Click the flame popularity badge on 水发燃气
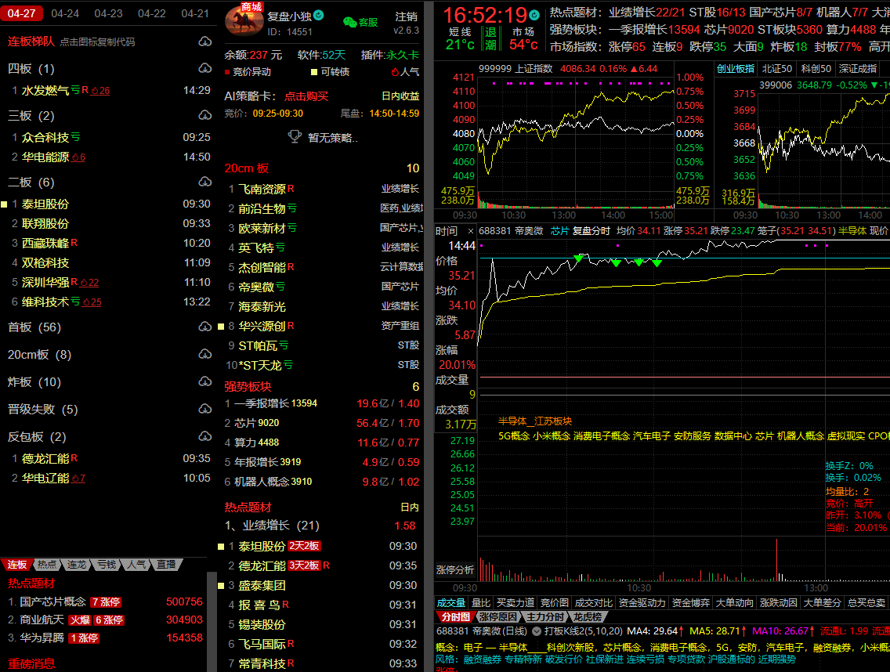Screen dimensions: 890x672 point(99,91)
